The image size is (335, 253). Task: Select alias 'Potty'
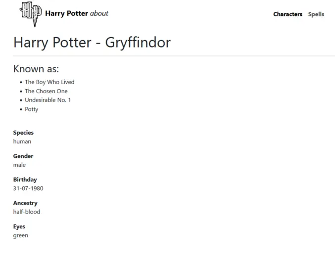click(31, 109)
